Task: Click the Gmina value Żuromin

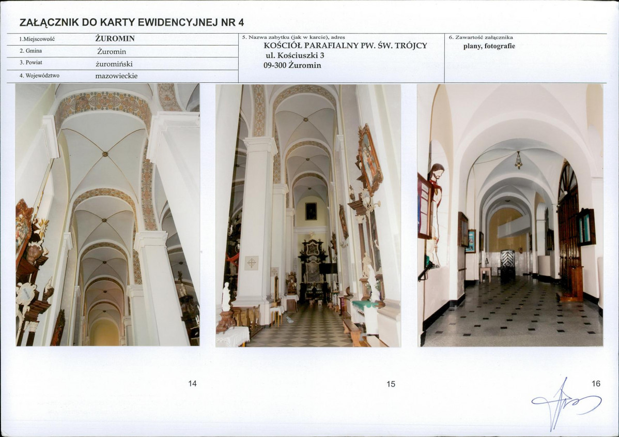Action: tap(112, 51)
